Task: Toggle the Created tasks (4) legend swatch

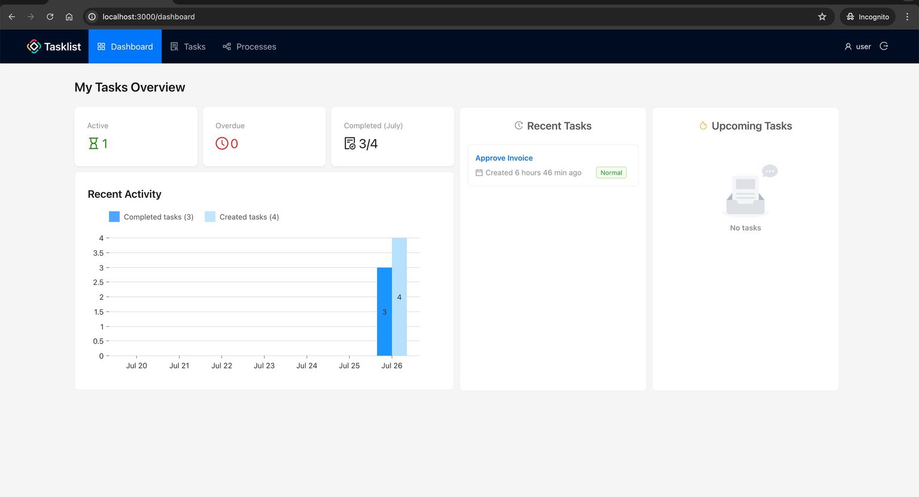Action: (210, 217)
